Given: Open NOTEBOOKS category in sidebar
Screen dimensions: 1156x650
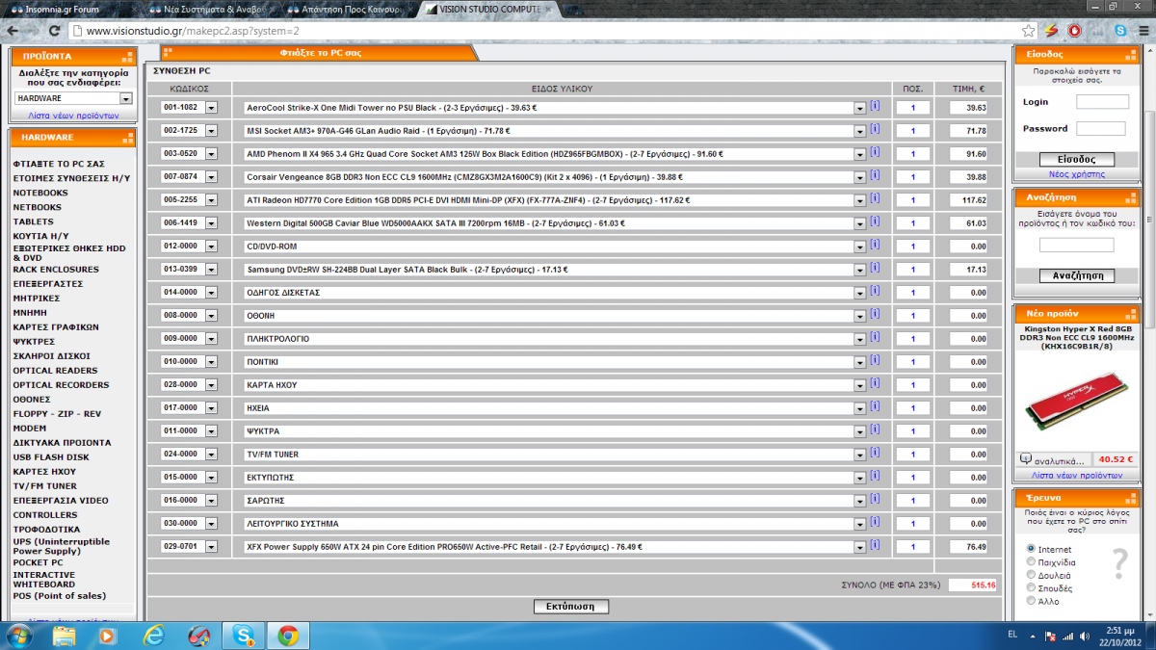Looking at the screenshot, I should tap(40, 193).
